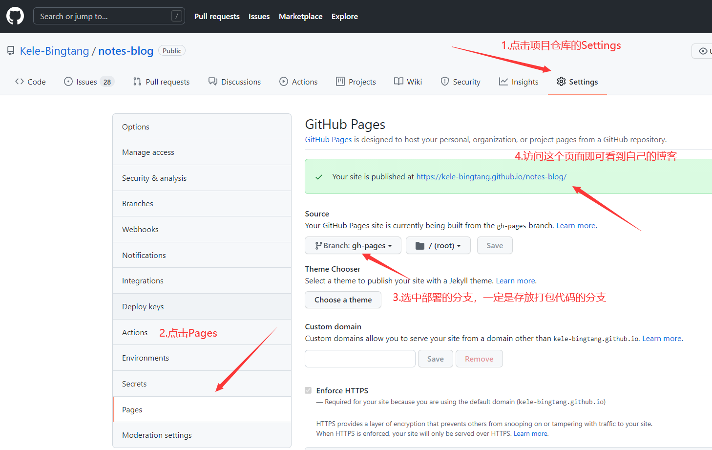This screenshot has height=450, width=712.
Task: Select Pages in the settings sidebar
Action: click(x=202, y=409)
